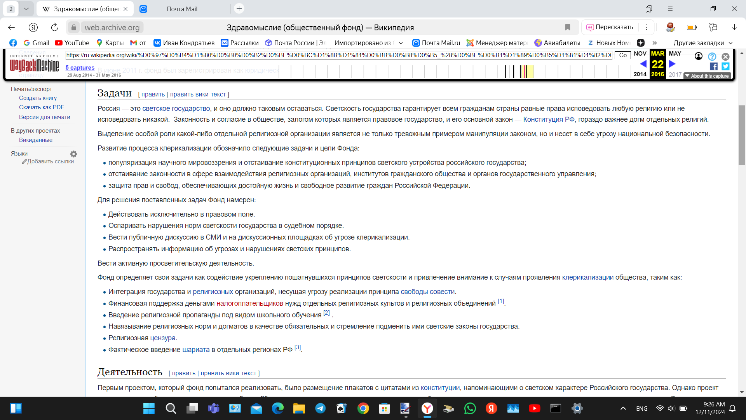
Task: Click the page vertical scrollbar thumb
Action: pyautogui.click(x=742, y=135)
